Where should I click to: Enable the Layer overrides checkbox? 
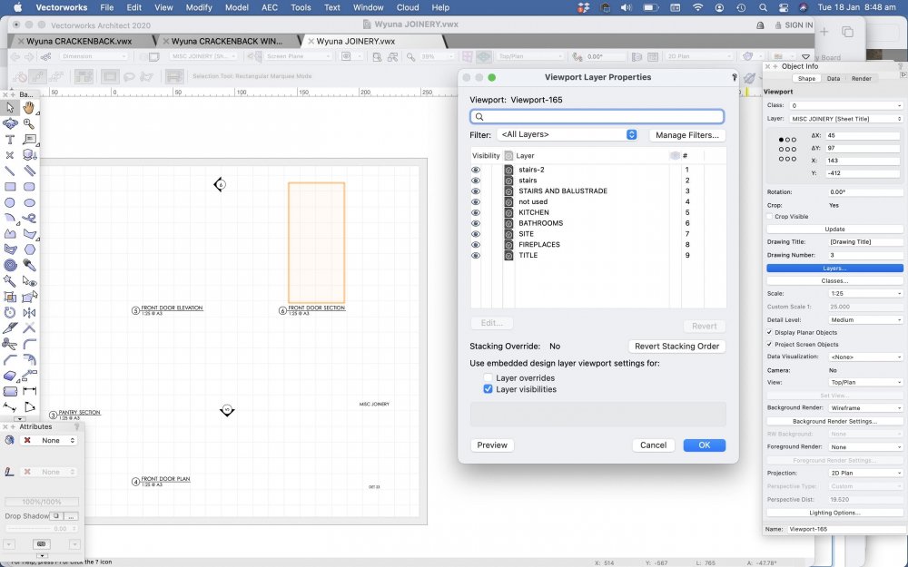[x=489, y=377]
